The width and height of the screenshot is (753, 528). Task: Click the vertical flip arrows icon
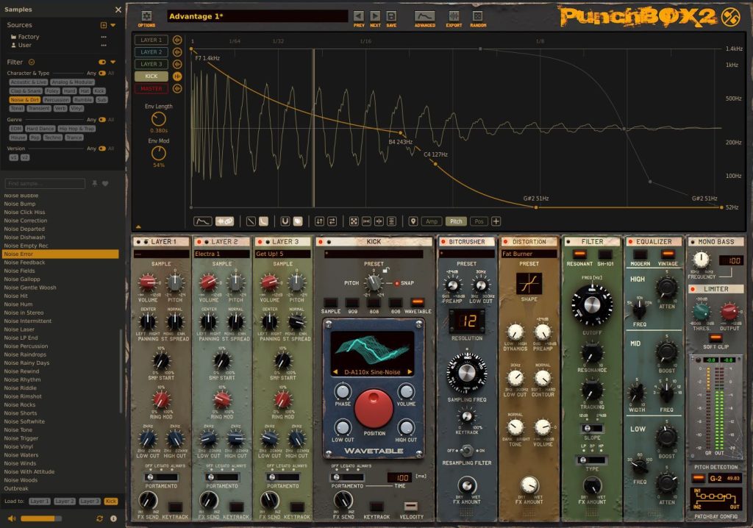pos(319,221)
